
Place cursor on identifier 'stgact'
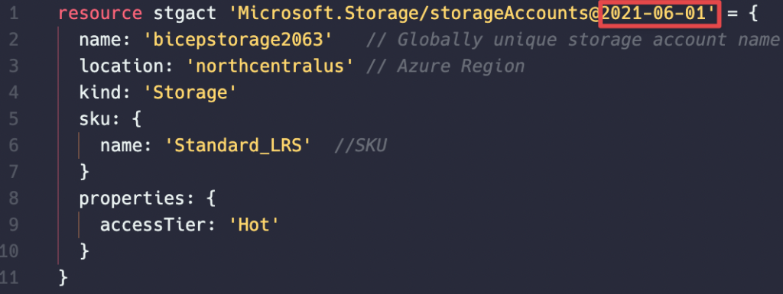pyautogui.click(x=185, y=14)
